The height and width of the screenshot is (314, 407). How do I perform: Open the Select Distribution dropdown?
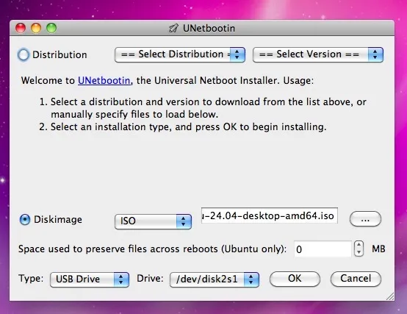180,55
